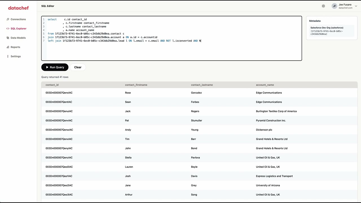Click first name Jack

coord(128,111)
